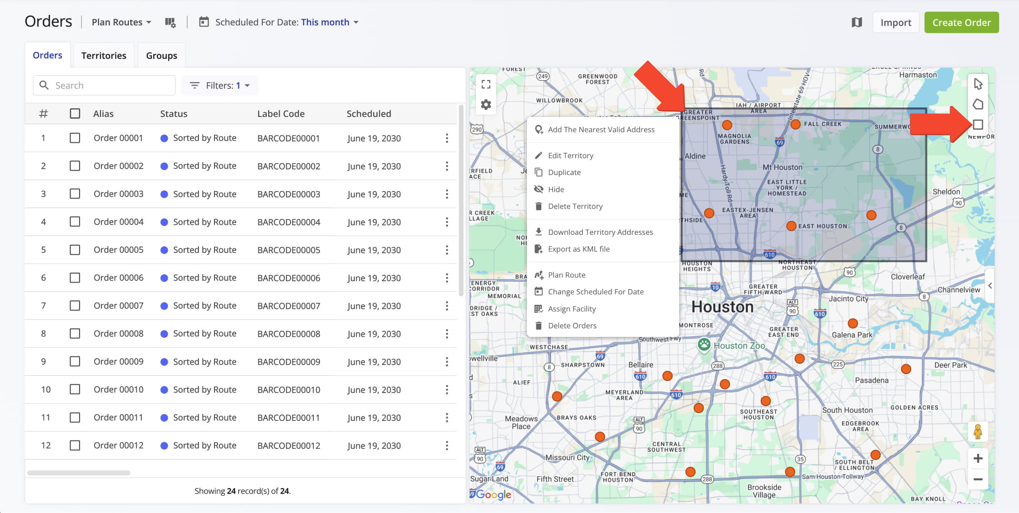This screenshot has width=1019, height=513.
Task: Switch to the Groups tab
Action: [x=162, y=55]
